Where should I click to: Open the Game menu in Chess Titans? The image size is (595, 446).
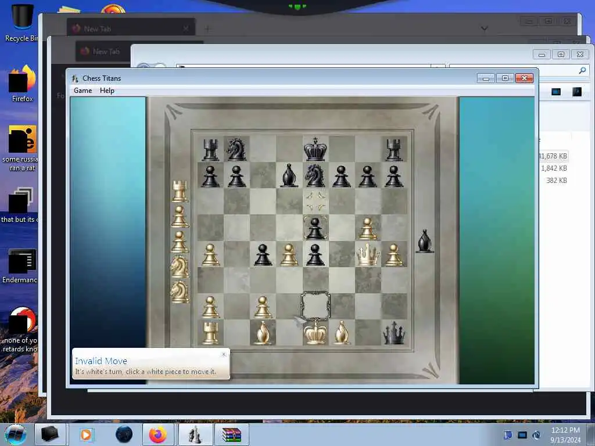point(83,91)
